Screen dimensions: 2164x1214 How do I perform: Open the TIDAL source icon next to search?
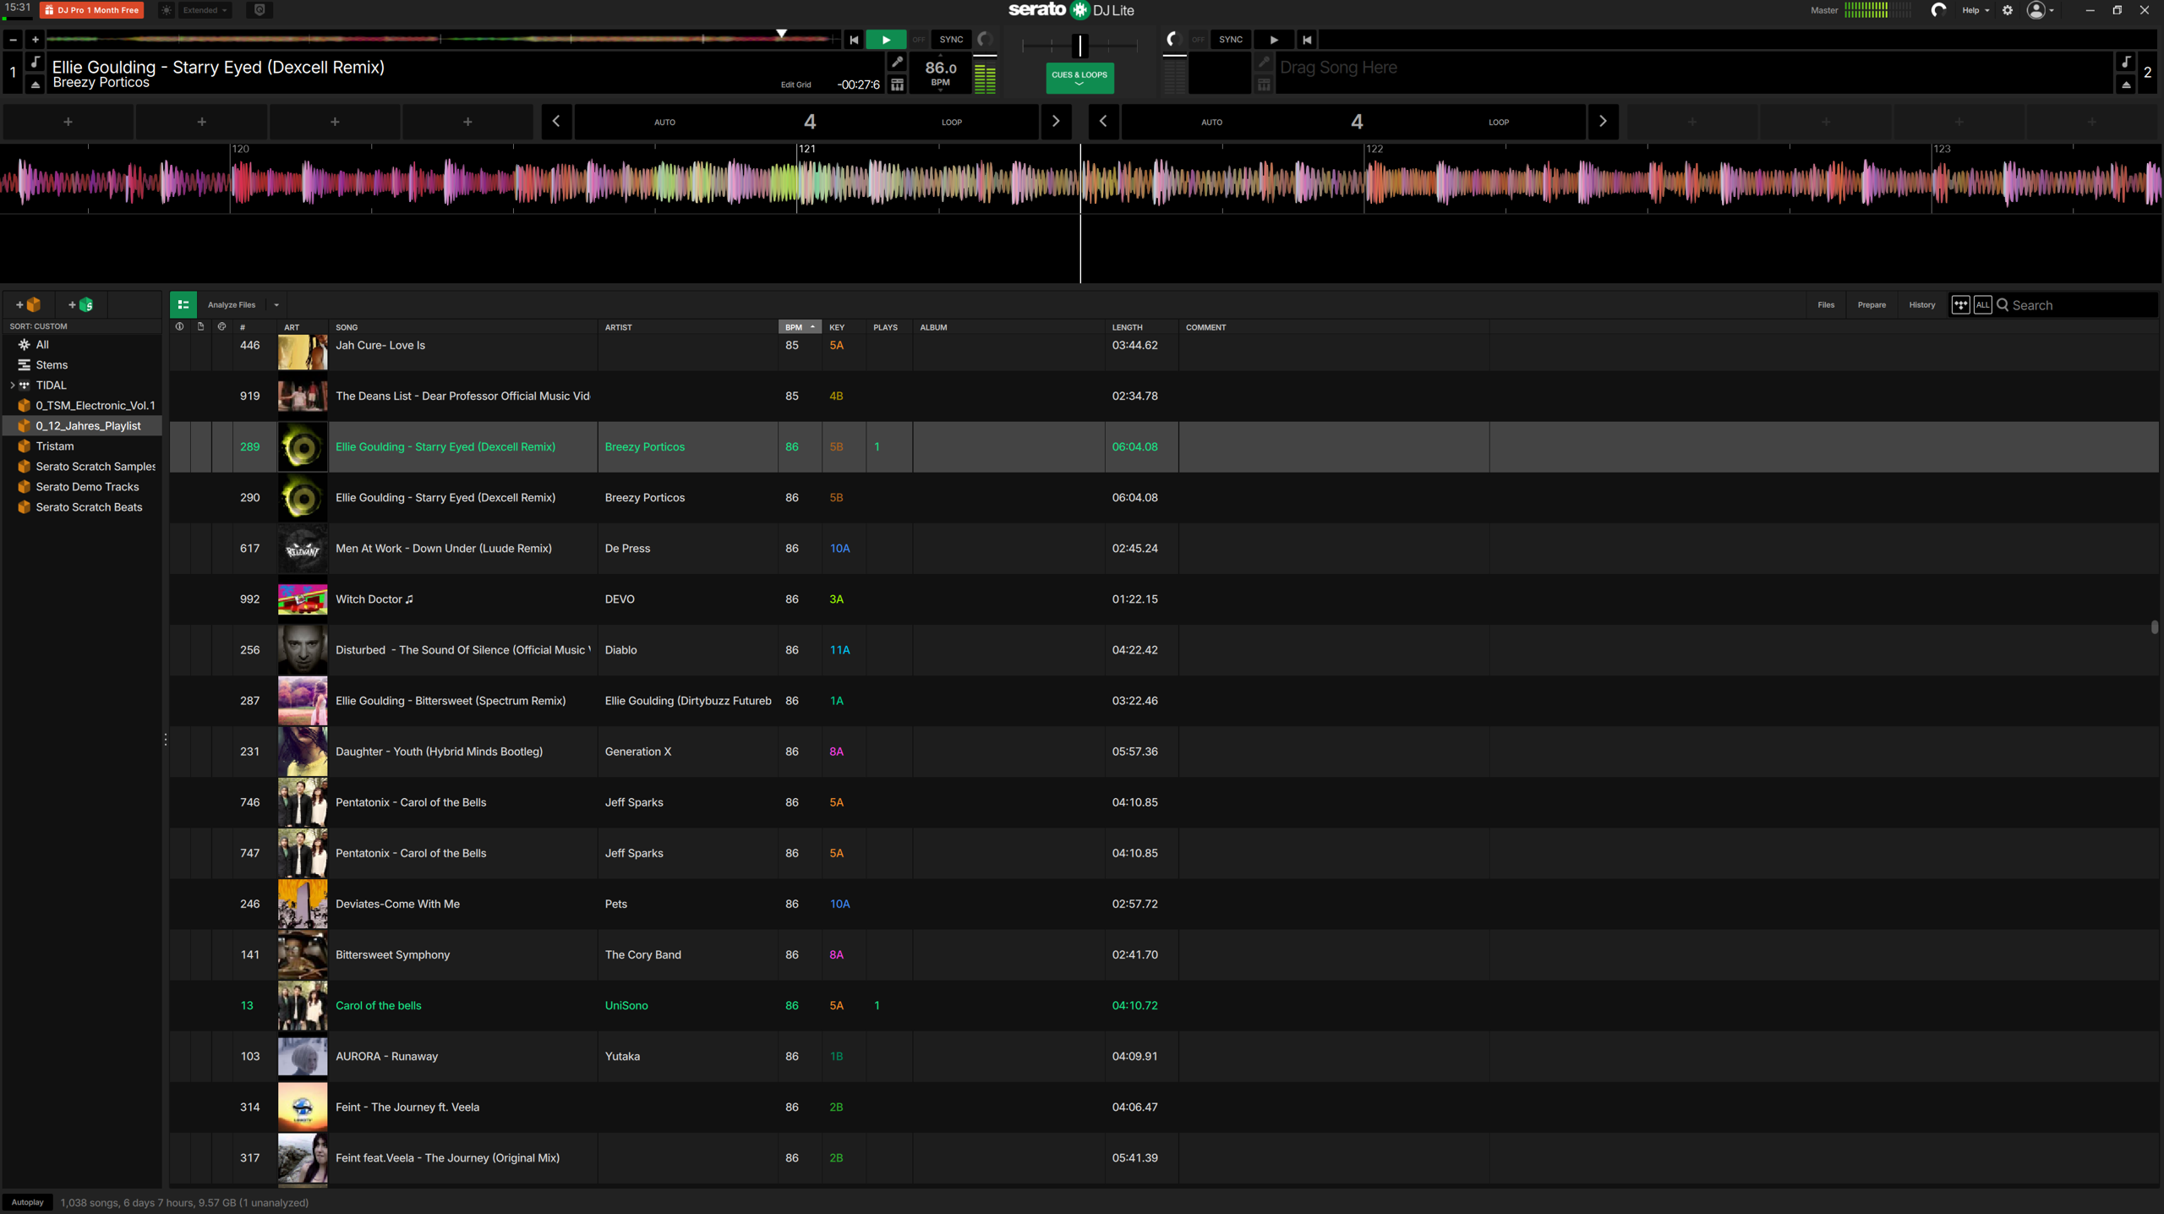pos(1961,304)
